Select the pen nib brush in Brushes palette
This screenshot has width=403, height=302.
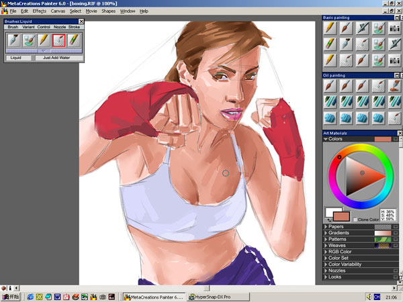(x=14, y=41)
